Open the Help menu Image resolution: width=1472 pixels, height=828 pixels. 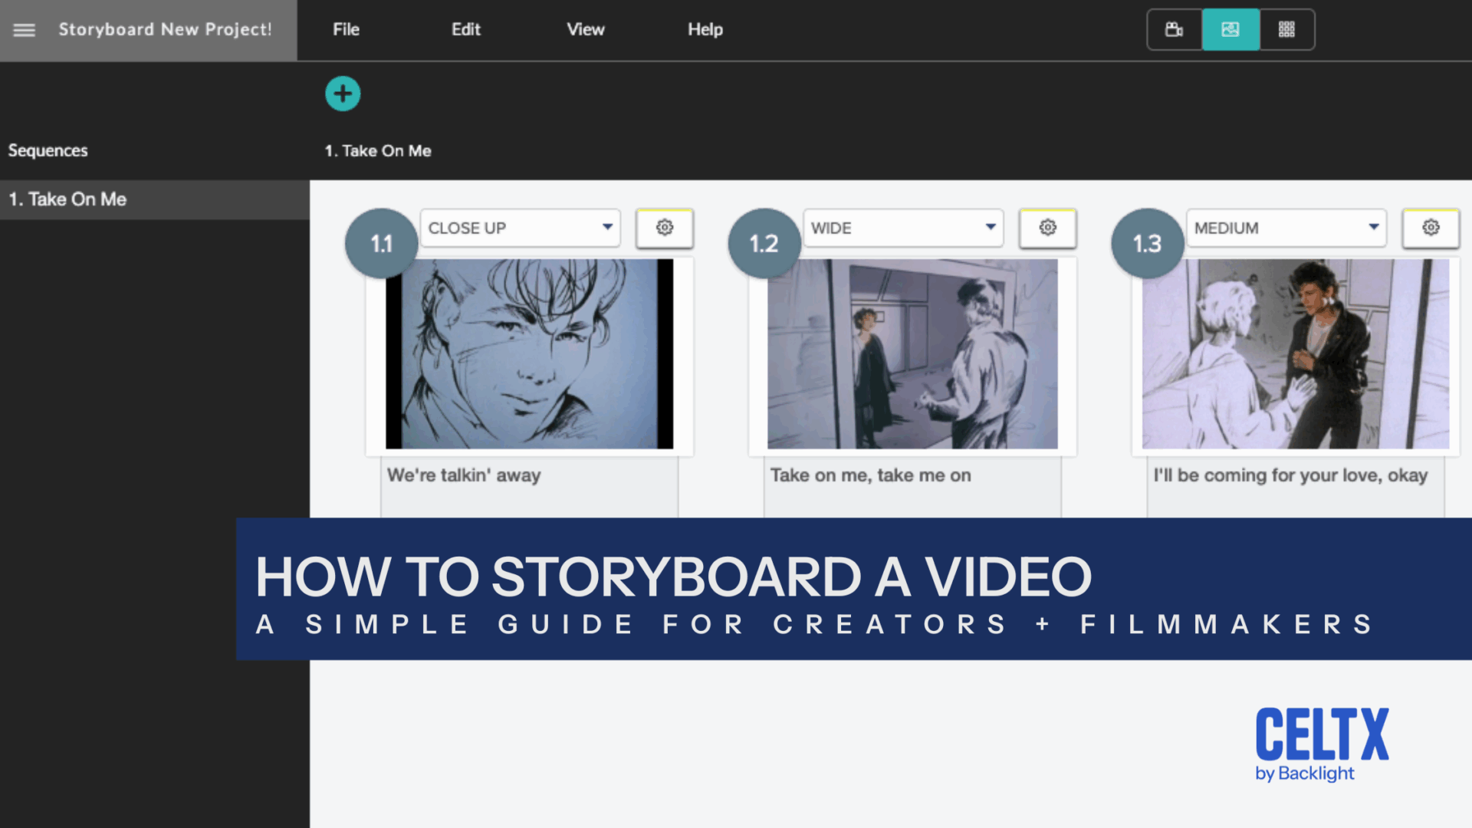pyautogui.click(x=705, y=29)
